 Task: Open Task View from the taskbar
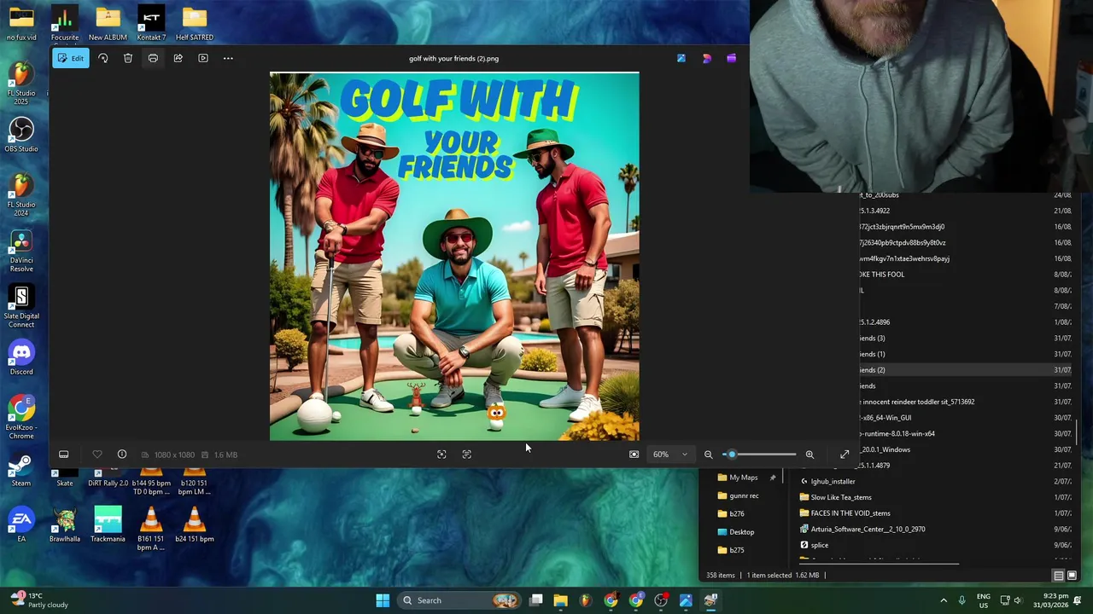(535, 600)
